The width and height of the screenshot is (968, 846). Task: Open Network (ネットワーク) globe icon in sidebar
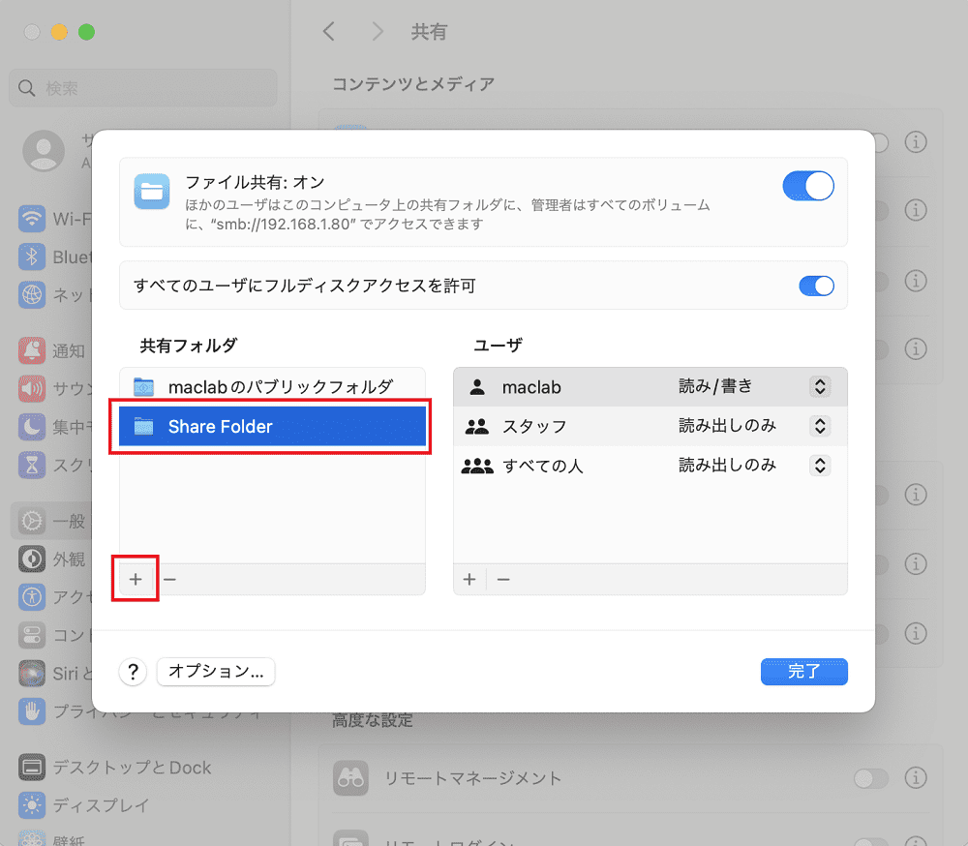point(32,294)
